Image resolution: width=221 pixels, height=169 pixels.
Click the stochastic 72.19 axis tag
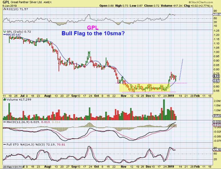coord(217,150)
